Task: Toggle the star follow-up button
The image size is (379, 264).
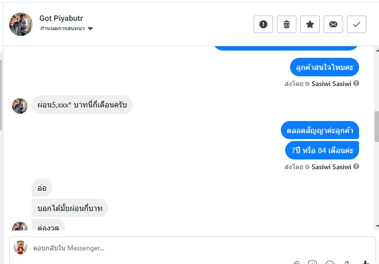Action: click(310, 24)
